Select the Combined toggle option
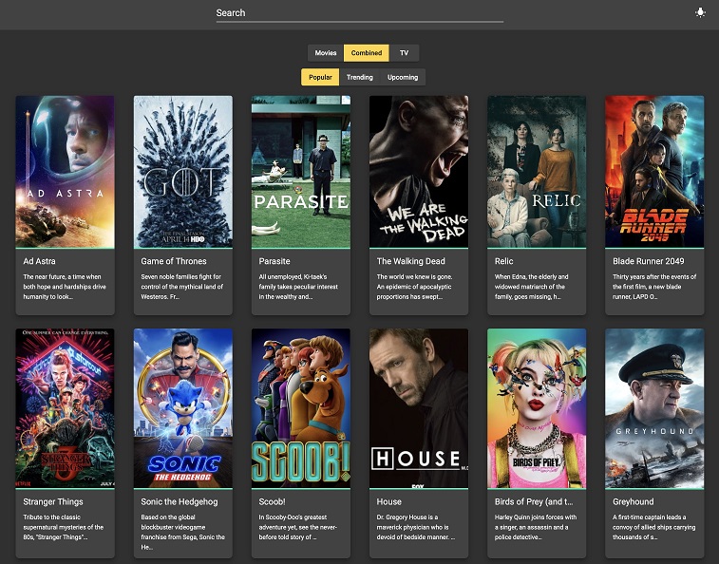This screenshot has height=564, width=719. (x=367, y=53)
